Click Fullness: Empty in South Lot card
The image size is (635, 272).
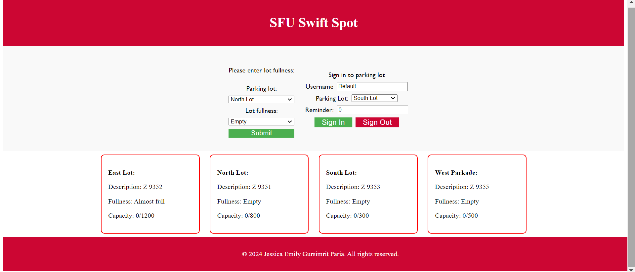(348, 202)
